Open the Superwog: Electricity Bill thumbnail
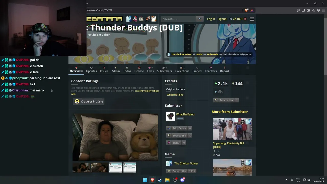327x184 pixels. (x=232, y=129)
